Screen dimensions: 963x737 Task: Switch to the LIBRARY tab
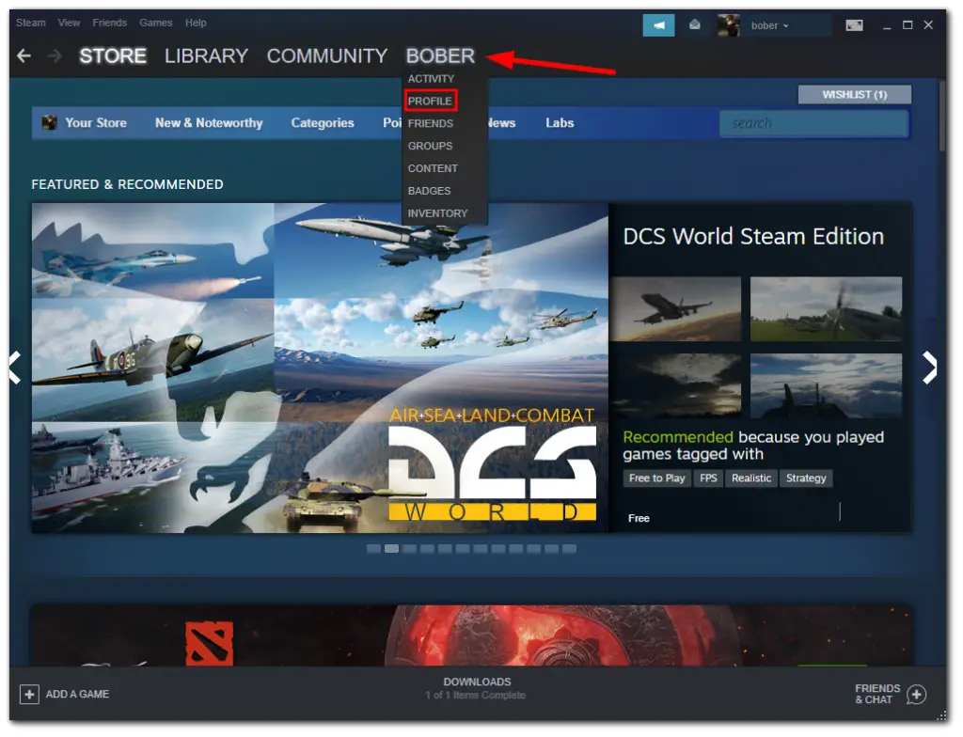[206, 56]
